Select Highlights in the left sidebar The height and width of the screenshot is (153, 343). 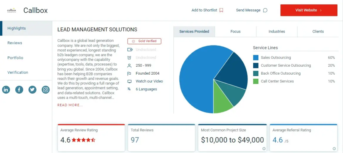point(26,28)
